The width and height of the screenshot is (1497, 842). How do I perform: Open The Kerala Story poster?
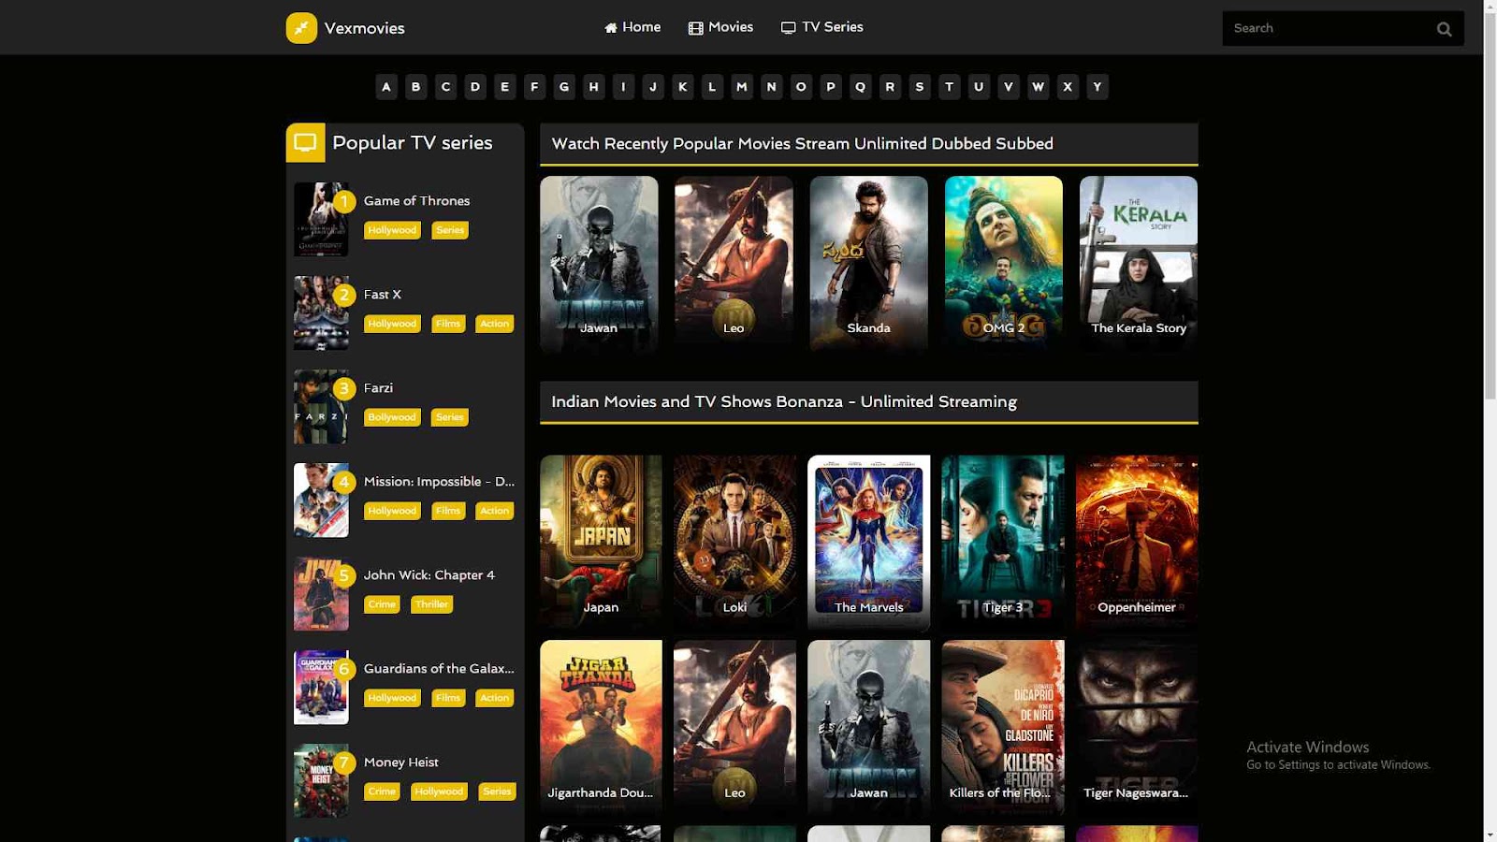click(1138, 262)
